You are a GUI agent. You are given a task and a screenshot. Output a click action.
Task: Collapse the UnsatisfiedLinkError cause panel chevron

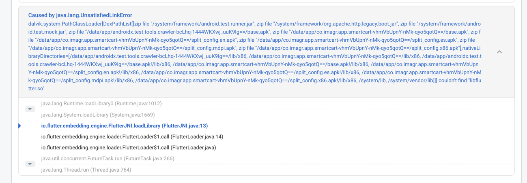pyautogui.click(x=499, y=52)
